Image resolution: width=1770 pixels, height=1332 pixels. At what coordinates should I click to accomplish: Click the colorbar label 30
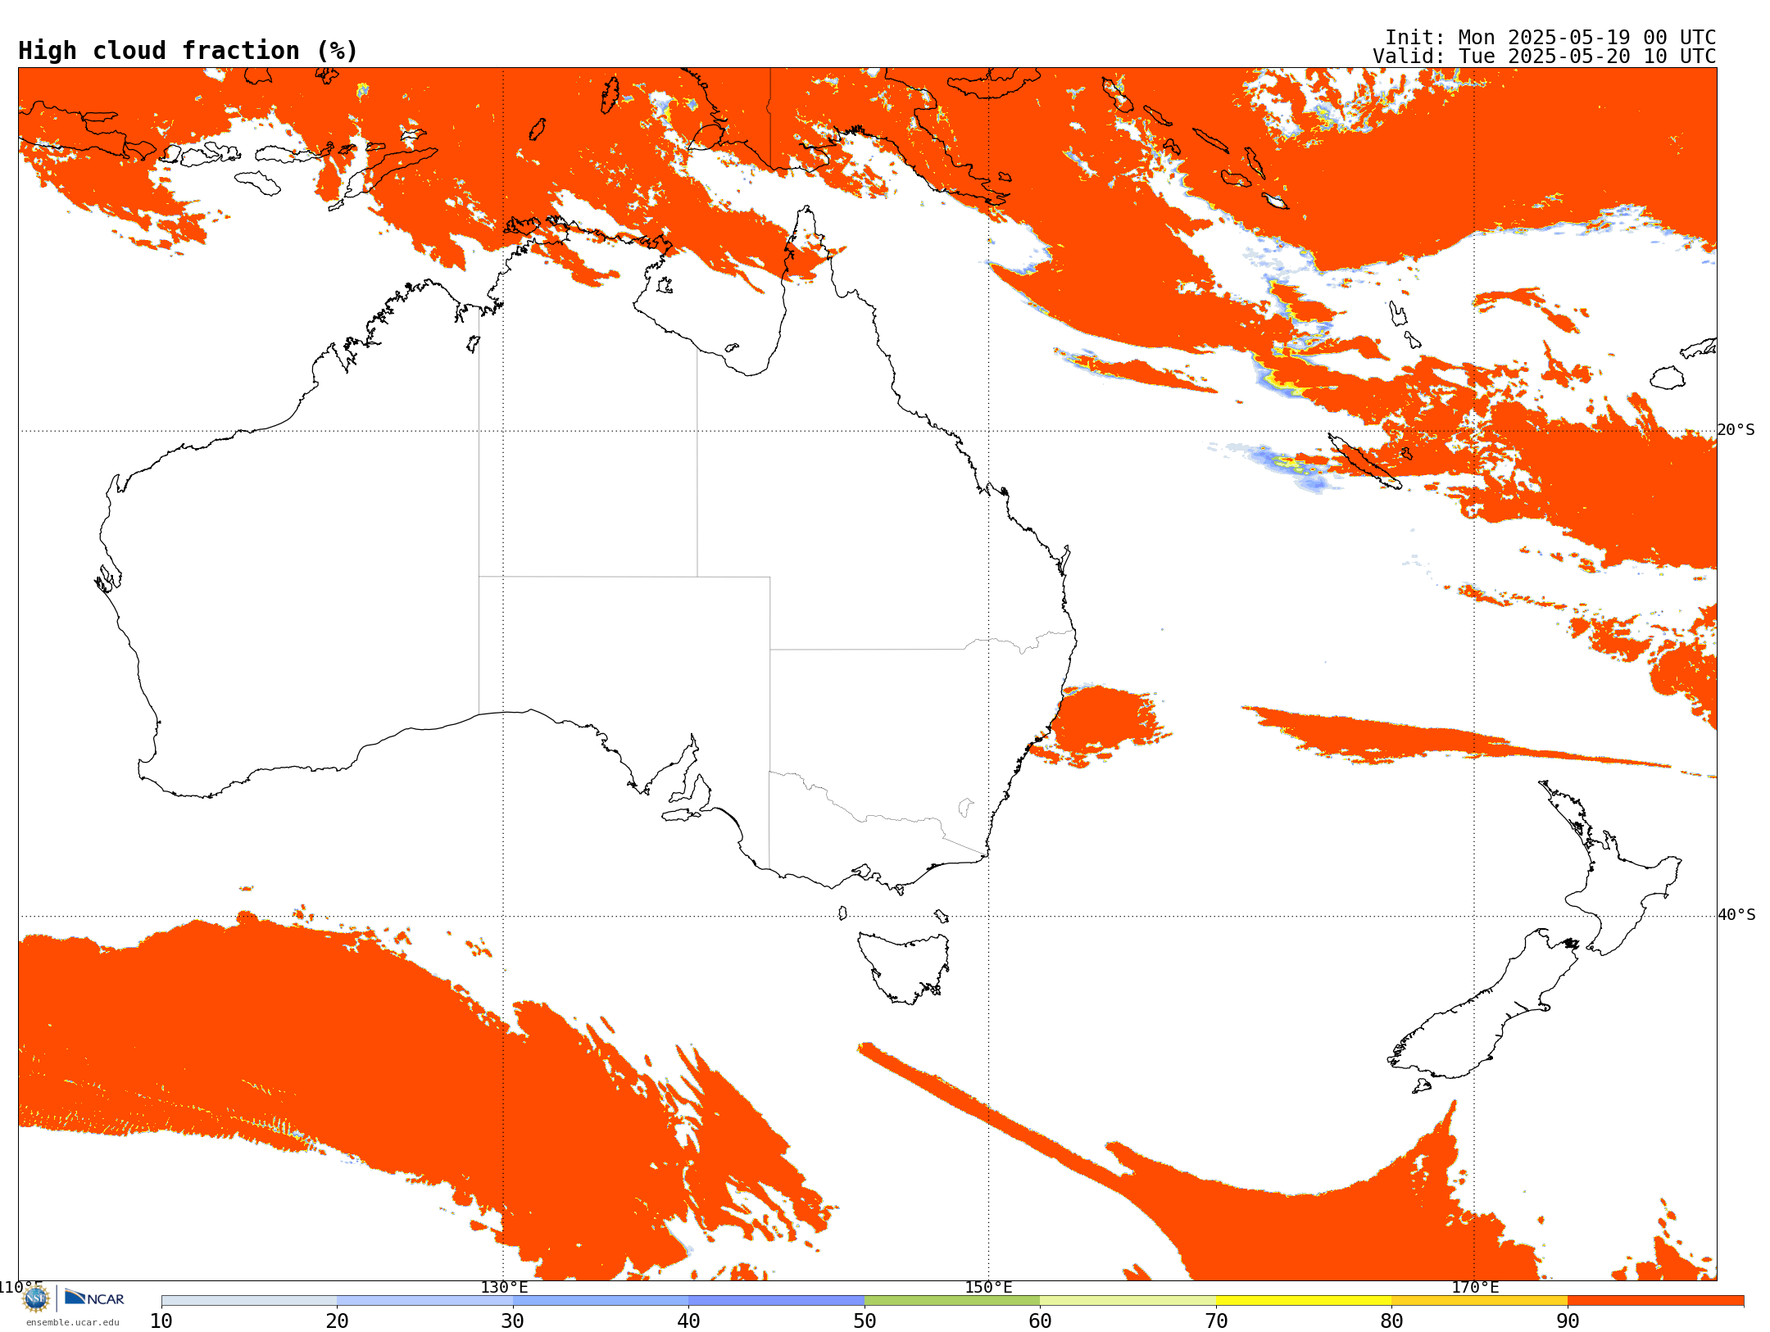(x=513, y=1321)
